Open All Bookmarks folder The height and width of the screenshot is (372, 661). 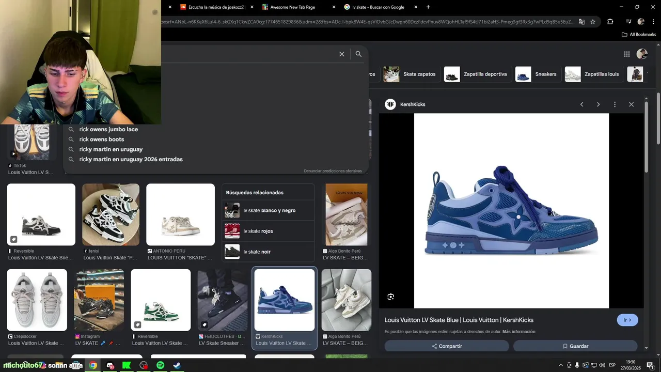(639, 35)
